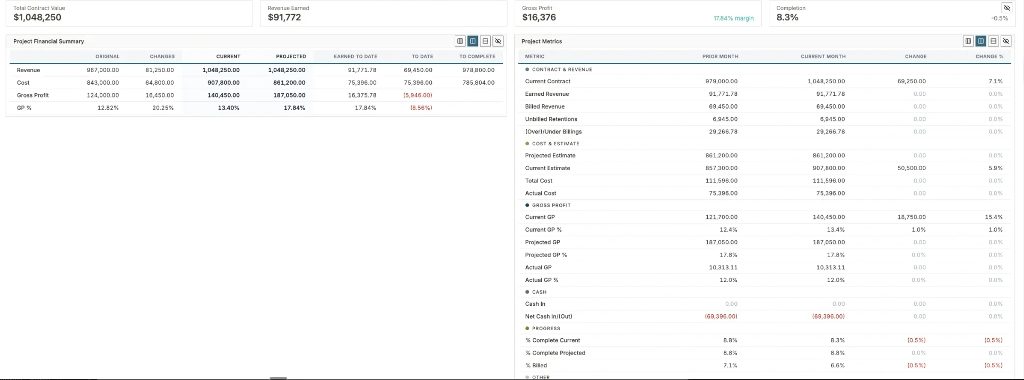
Task: Click Current Contract change value 69,250.00
Action: pos(912,81)
